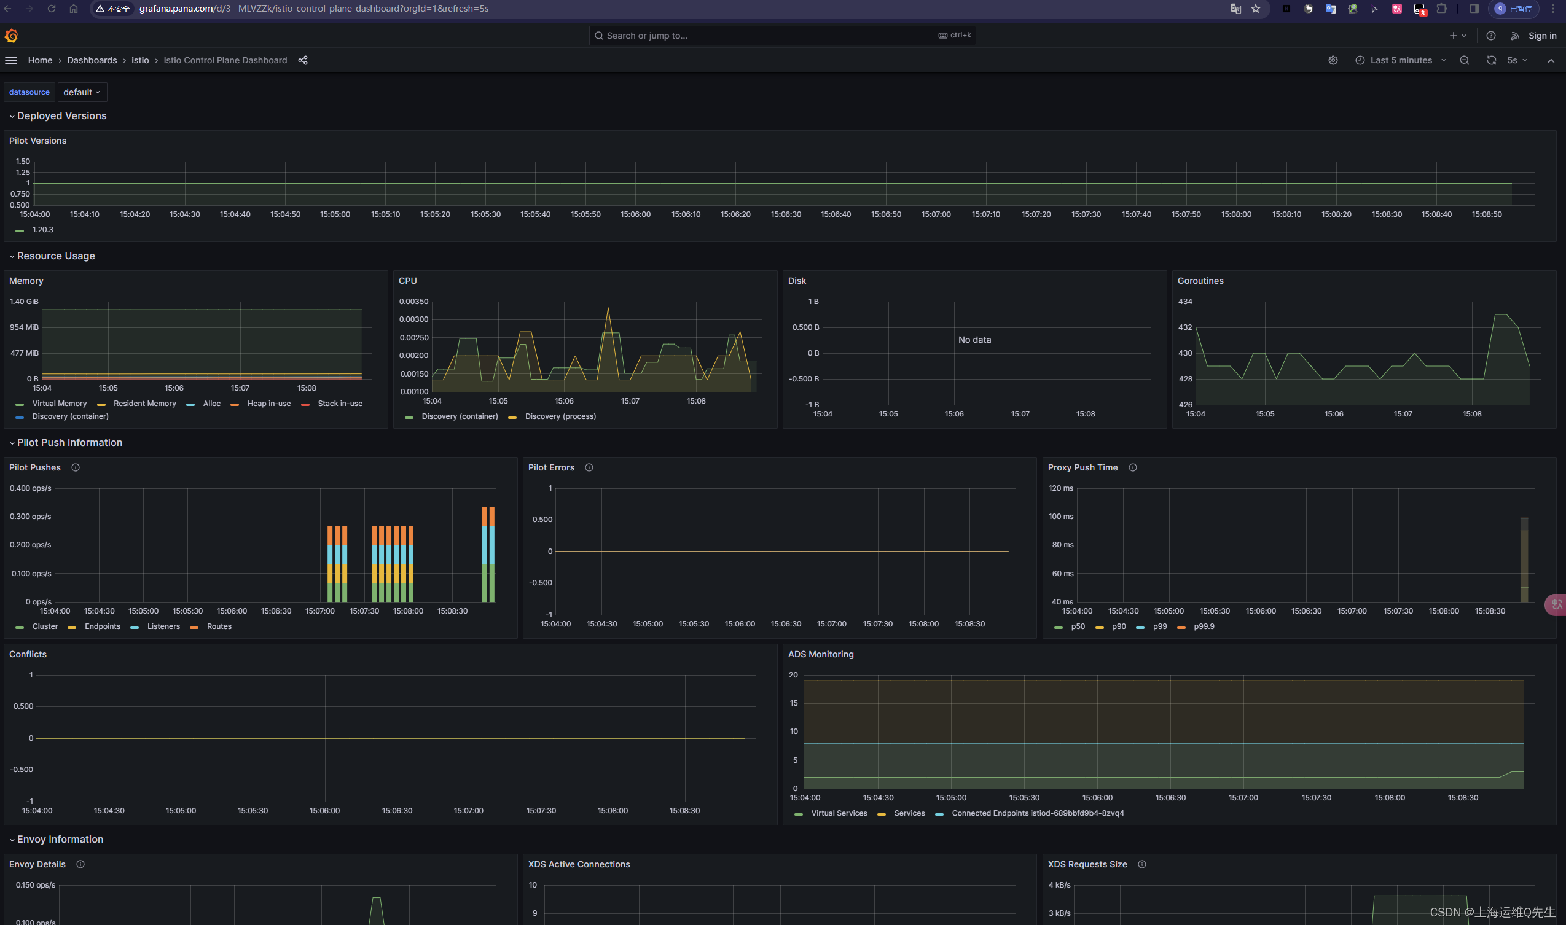Viewport: 1566px width, 925px height.
Task: Open the news RSS feed icon
Action: tap(1515, 36)
